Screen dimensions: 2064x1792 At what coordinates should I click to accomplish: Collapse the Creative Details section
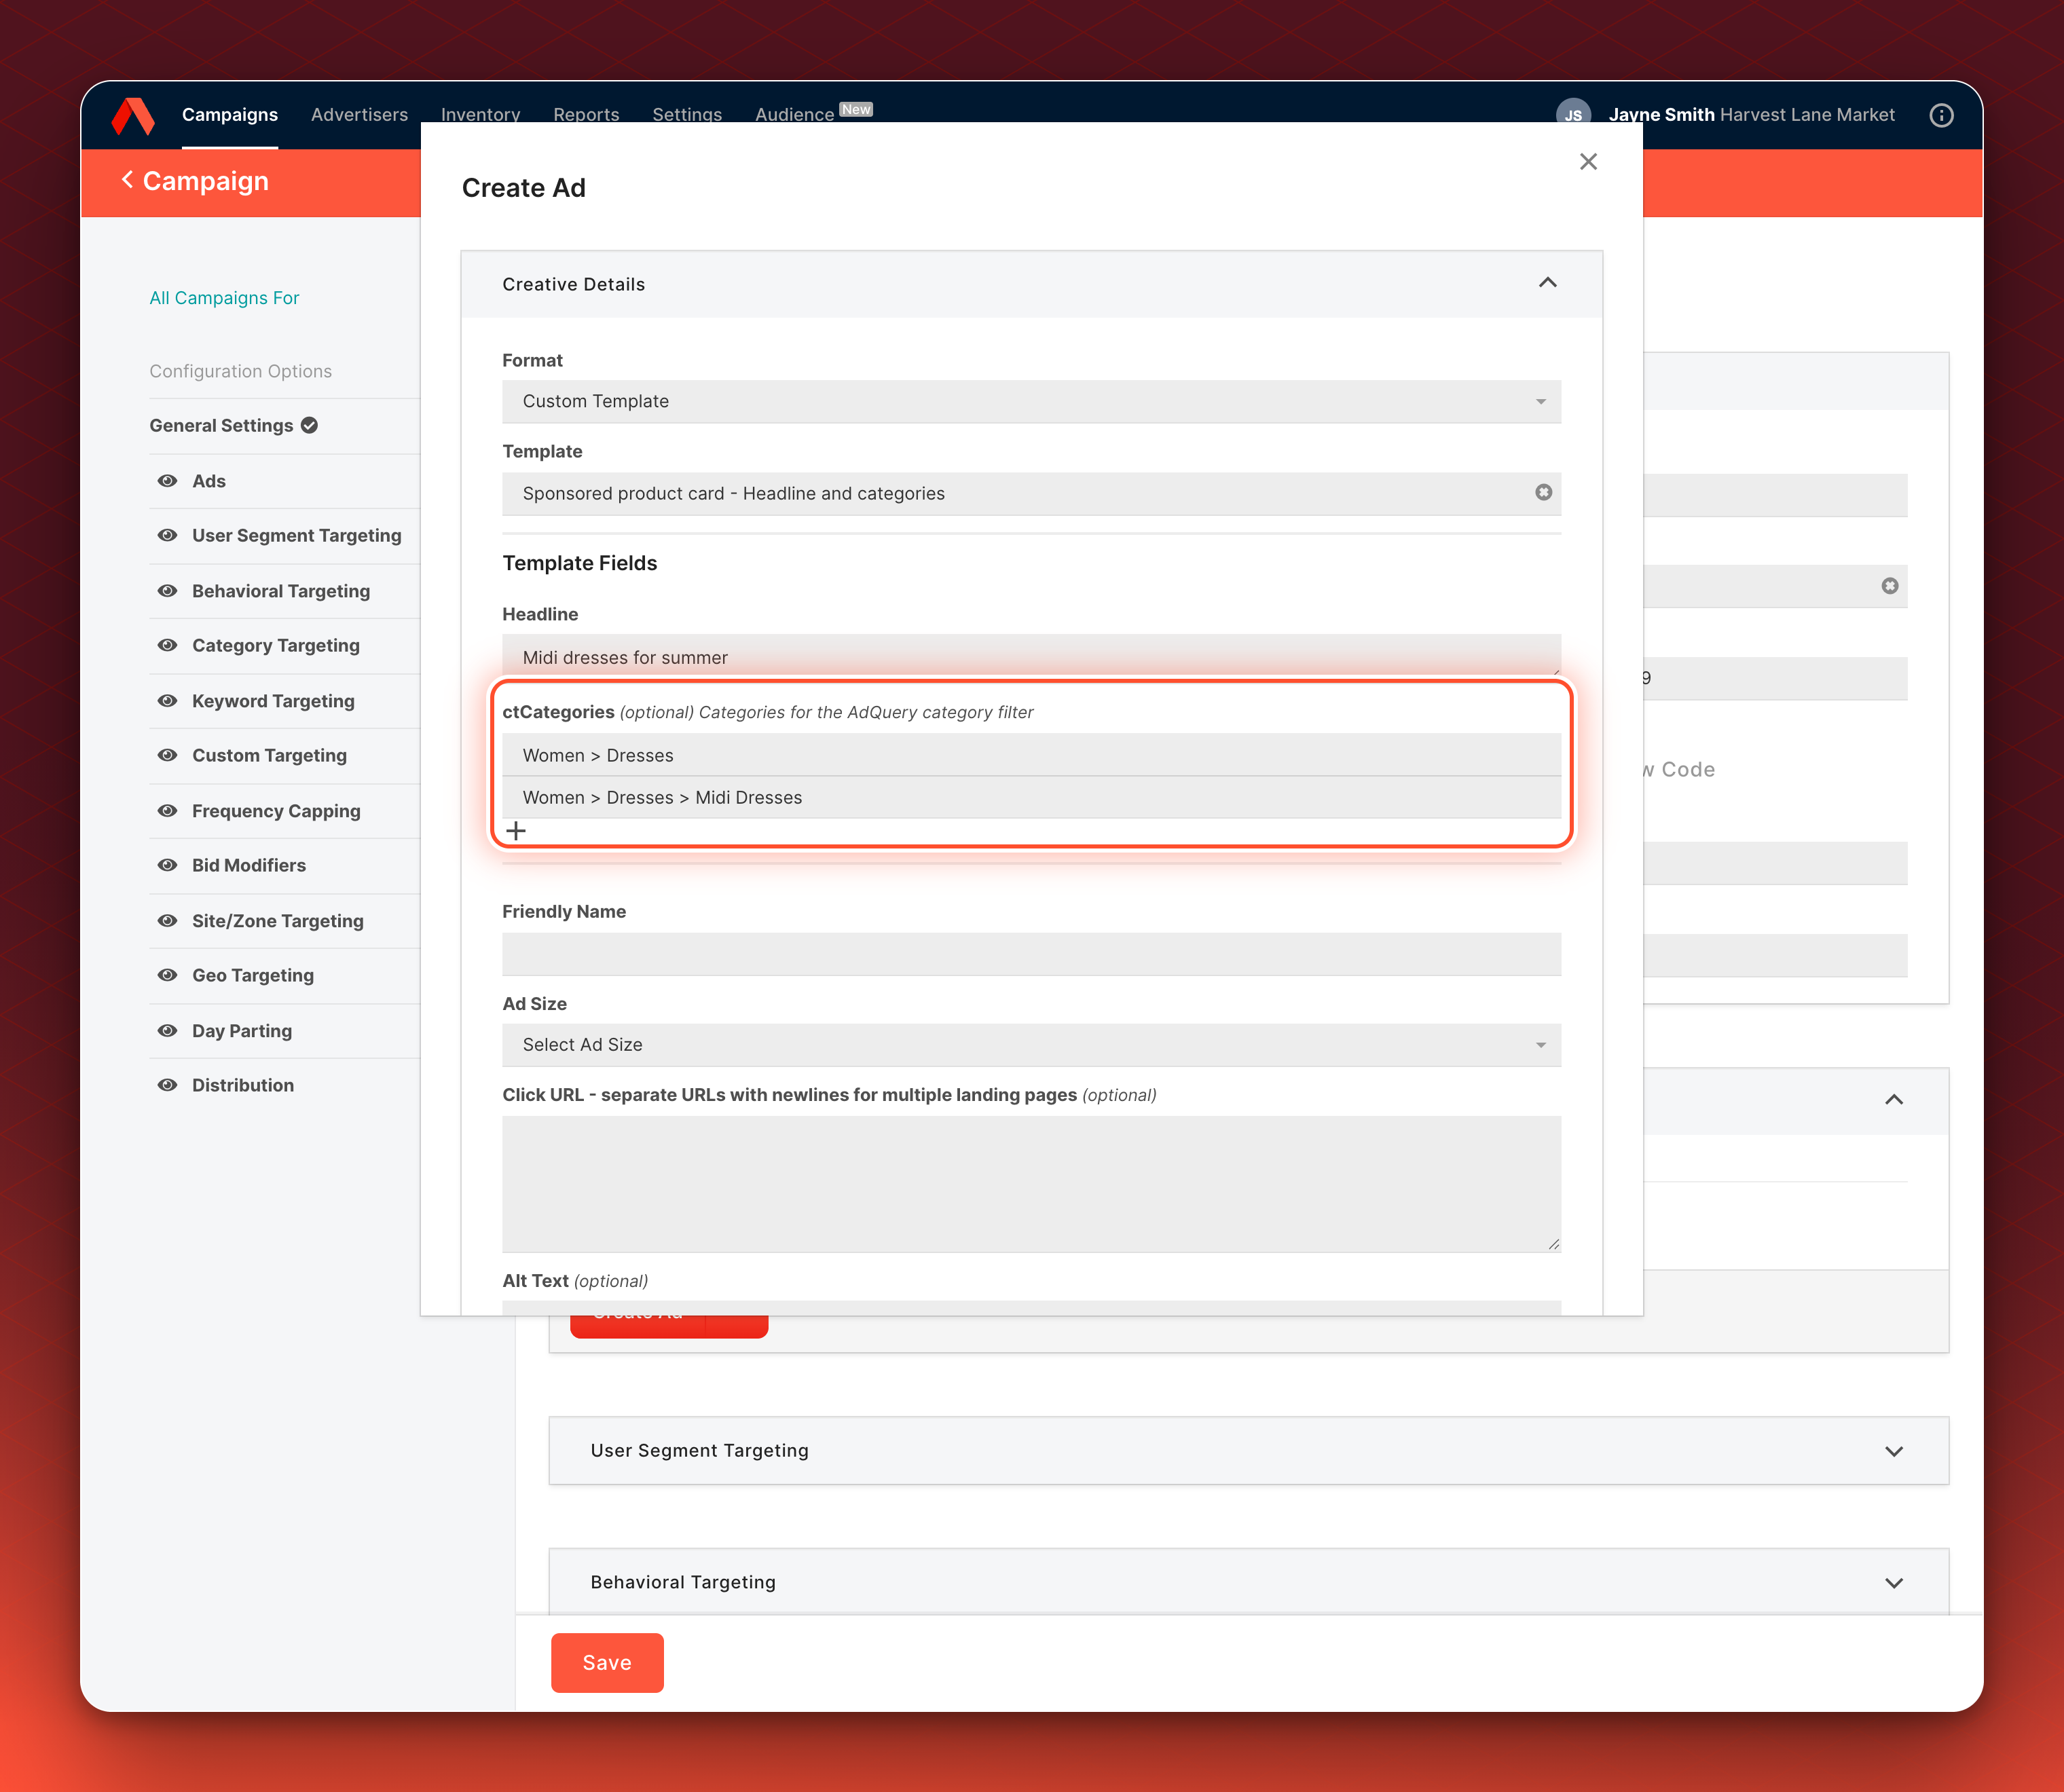tap(1547, 283)
